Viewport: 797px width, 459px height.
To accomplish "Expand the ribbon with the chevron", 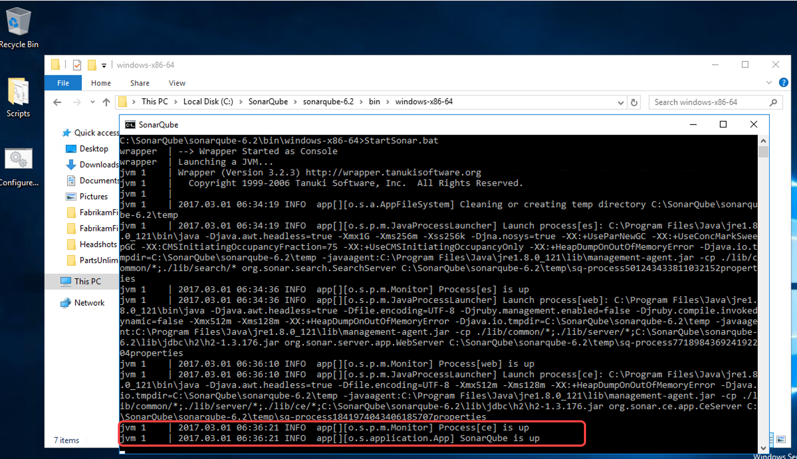I will pos(769,83).
